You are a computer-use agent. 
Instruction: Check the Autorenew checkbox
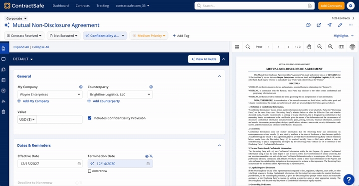pos(90,171)
